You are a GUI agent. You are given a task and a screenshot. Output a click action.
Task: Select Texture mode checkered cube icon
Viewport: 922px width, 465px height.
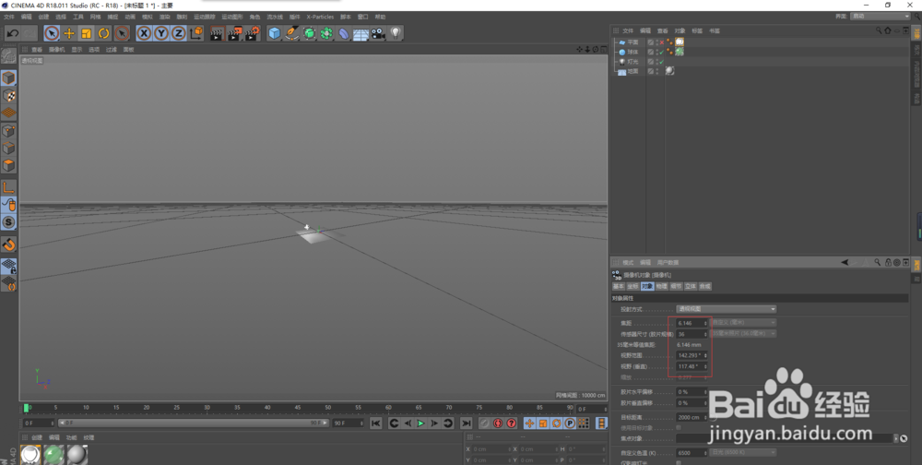(x=8, y=95)
